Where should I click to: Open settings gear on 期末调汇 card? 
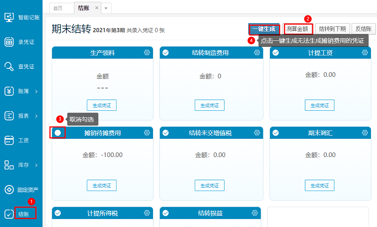click(365, 133)
